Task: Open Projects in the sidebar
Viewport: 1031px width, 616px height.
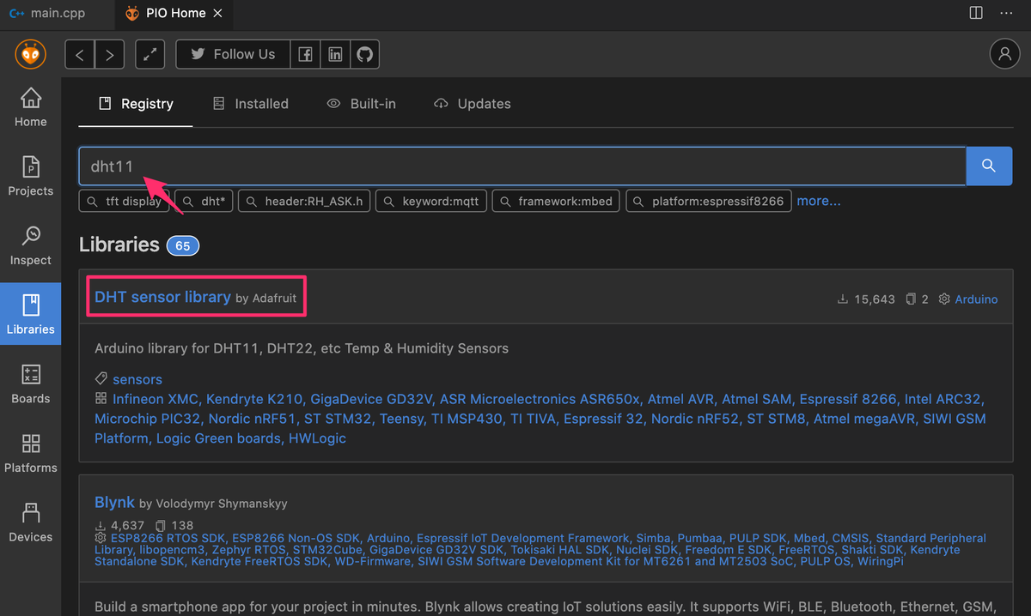Action: pos(30,177)
